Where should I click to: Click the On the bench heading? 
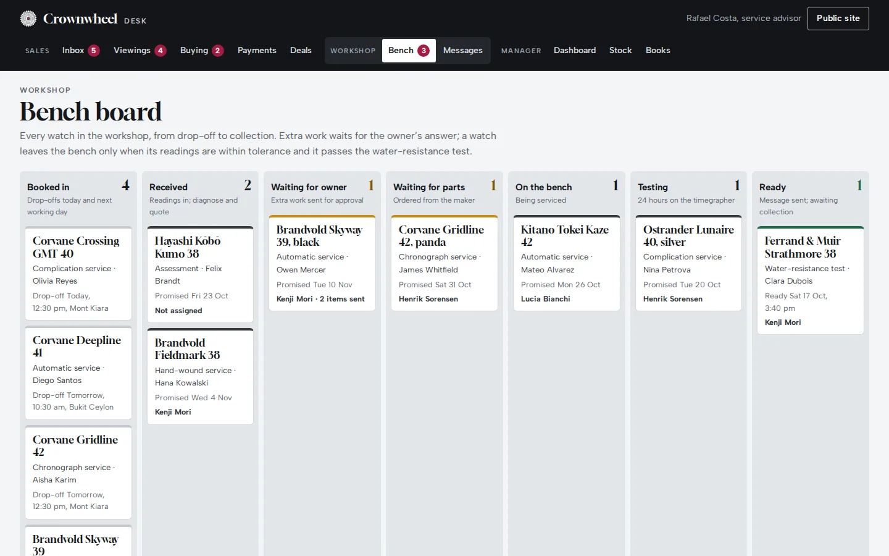pos(544,187)
